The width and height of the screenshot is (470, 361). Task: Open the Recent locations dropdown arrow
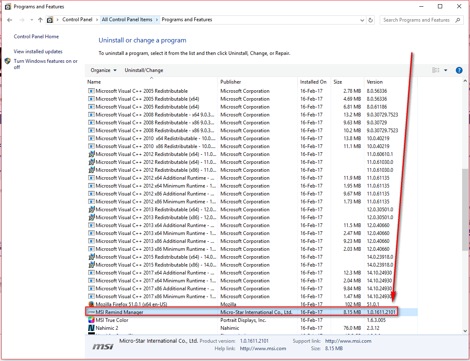click(32, 20)
